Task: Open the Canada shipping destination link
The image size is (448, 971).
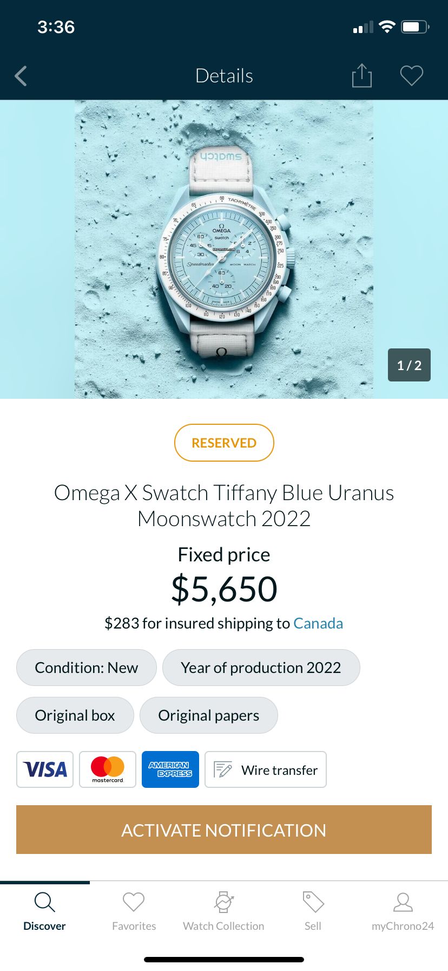Action: [318, 623]
